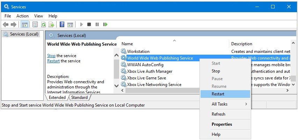This screenshot has width=298, height=140.
Task: Click the Export List toolbar icon
Action: (x=51, y=24)
